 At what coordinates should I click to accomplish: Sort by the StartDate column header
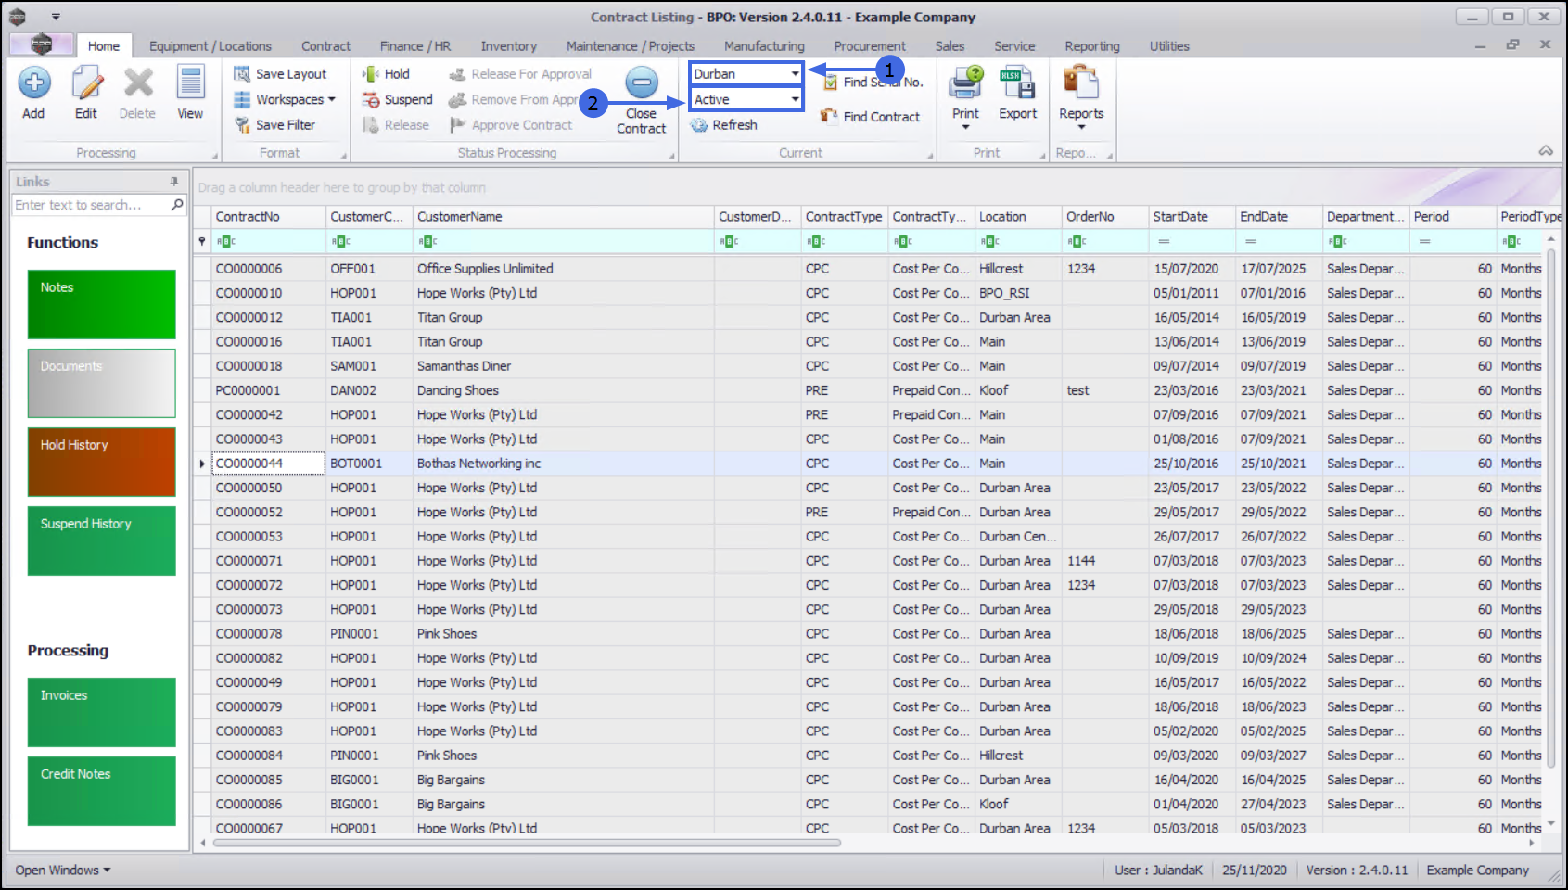(1192, 217)
